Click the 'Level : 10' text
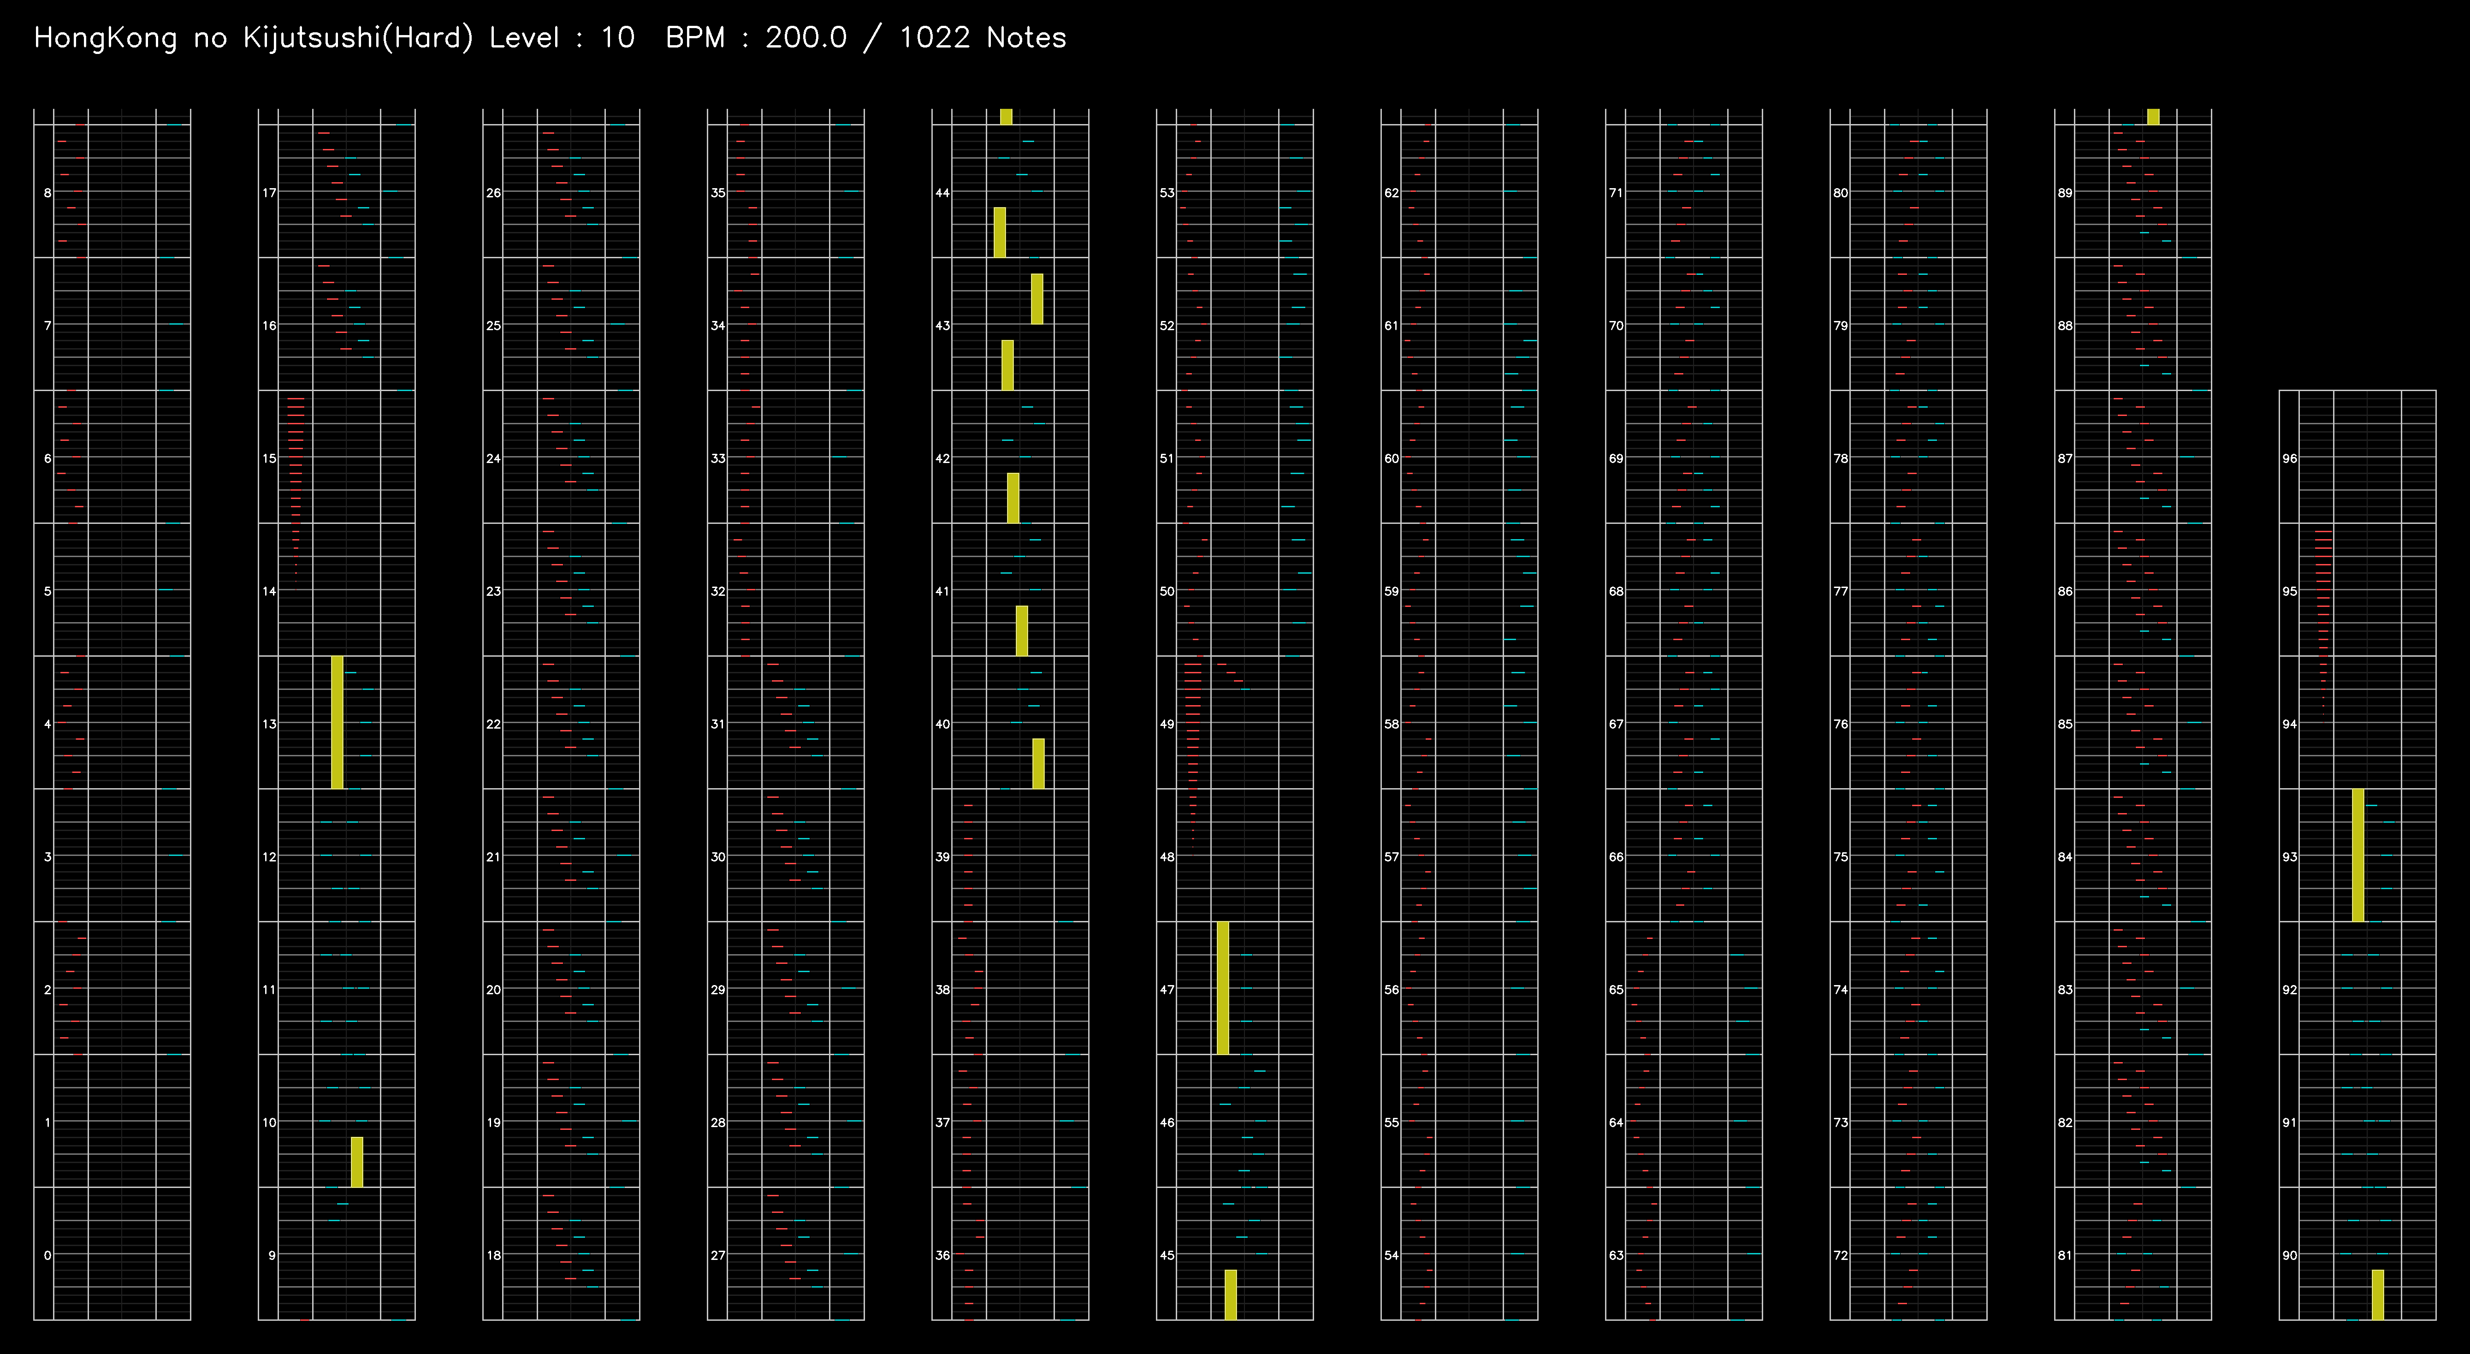The height and width of the screenshot is (1354, 2470). click(562, 37)
